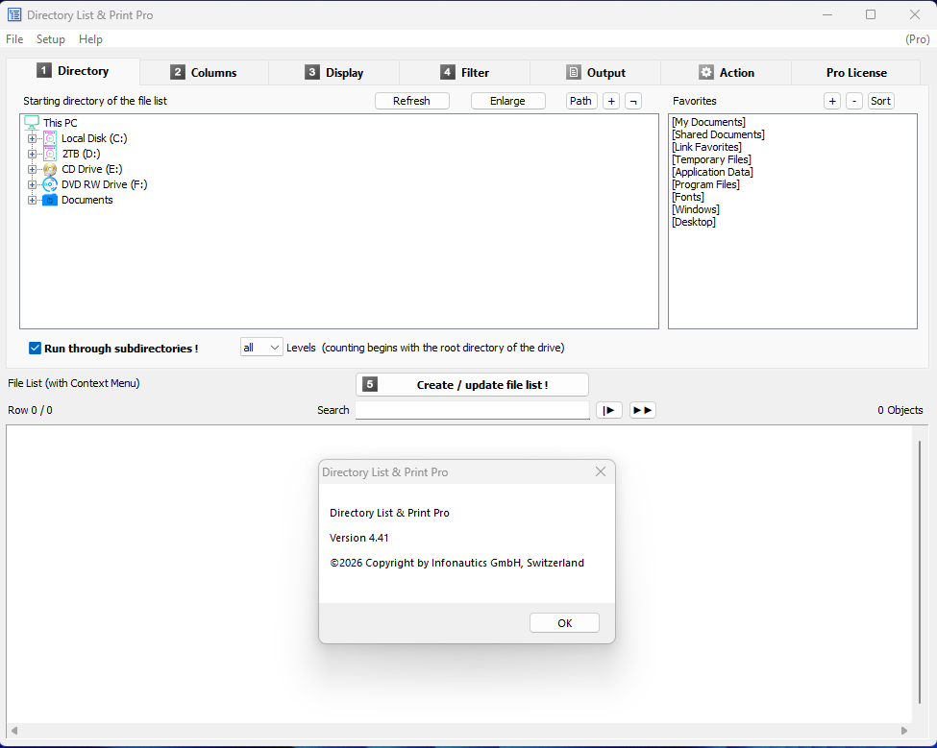Add a favorite with the plus button
Viewport: 937px width, 748px height.
pyautogui.click(x=832, y=101)
